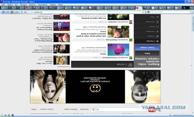194x117 pixels.
Task: Open the Late Edition Episode 2 video title
Action: (42, 18)
